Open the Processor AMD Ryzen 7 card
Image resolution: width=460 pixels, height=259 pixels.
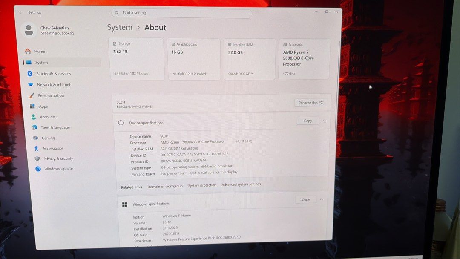pos(304,59)
